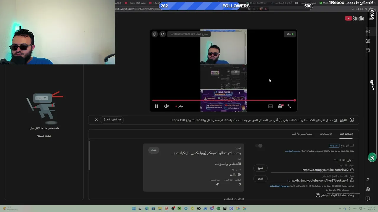Screen dimensions: 378x212
Task: Toggle subtitles in the preview player
Action: (x=271, y=106)
